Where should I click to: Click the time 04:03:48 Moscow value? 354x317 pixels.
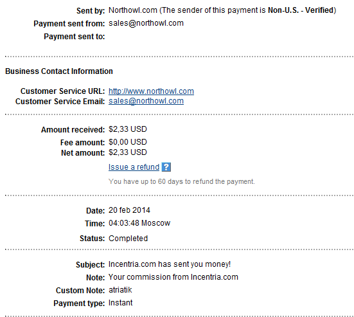[139, 223]
